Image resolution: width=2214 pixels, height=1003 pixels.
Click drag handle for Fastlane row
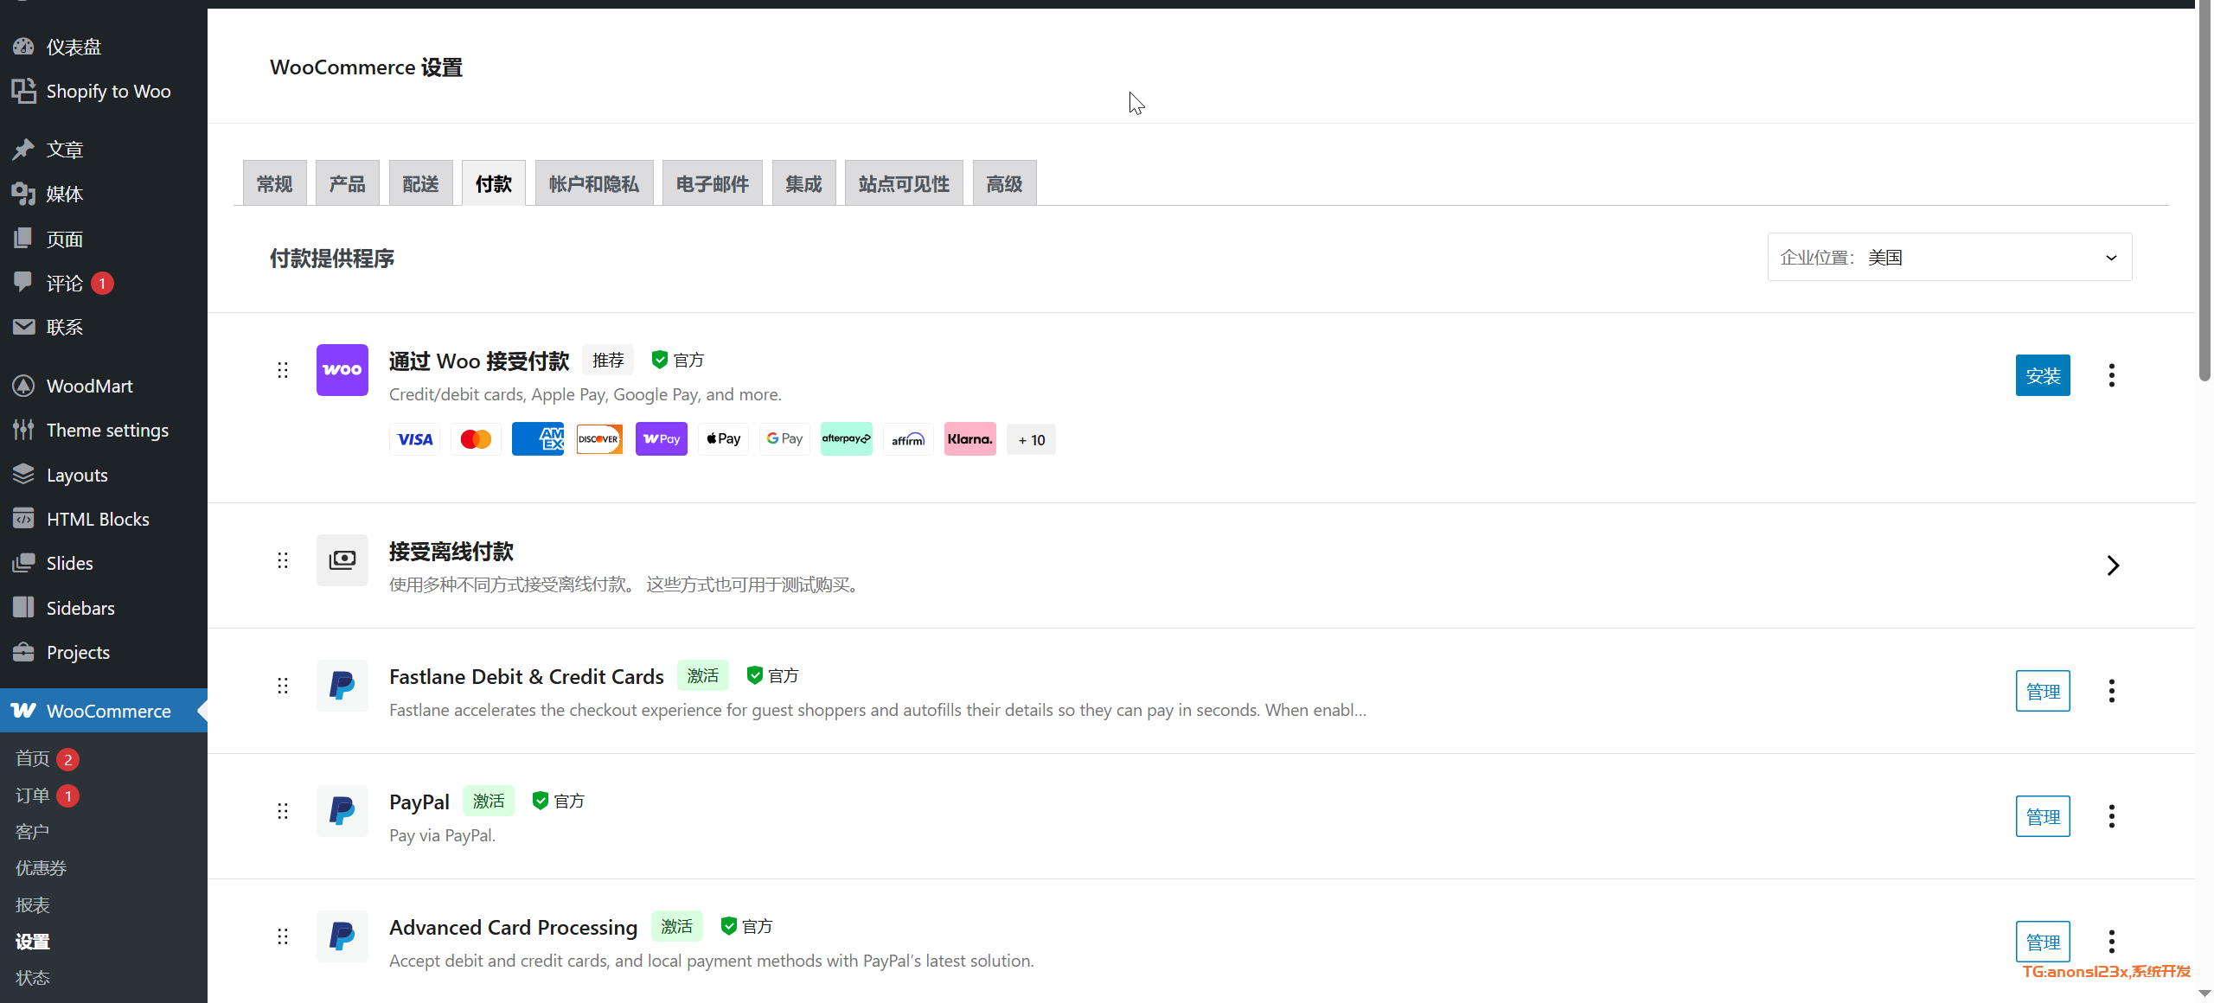pos(283,686)
